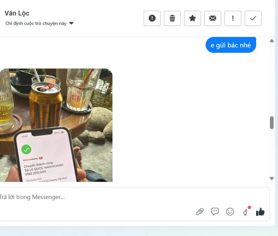Viewport: 278px width, 236px height.
Task: Mark conversation unread with the envelope icon
Action: tap(212, 18)
